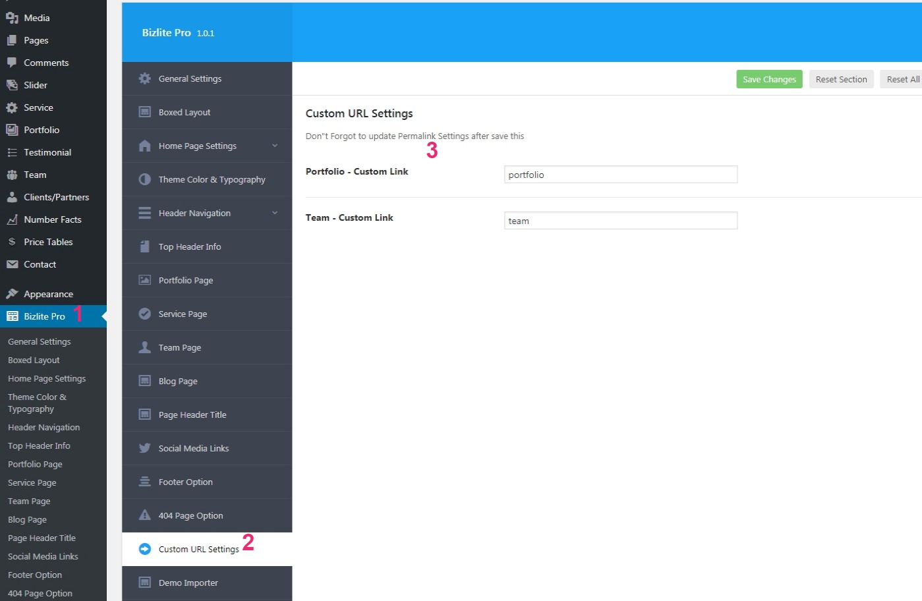Select General Settings in the WordPress submenu
The image size is (922, 601).
click(x=40, y=341)
